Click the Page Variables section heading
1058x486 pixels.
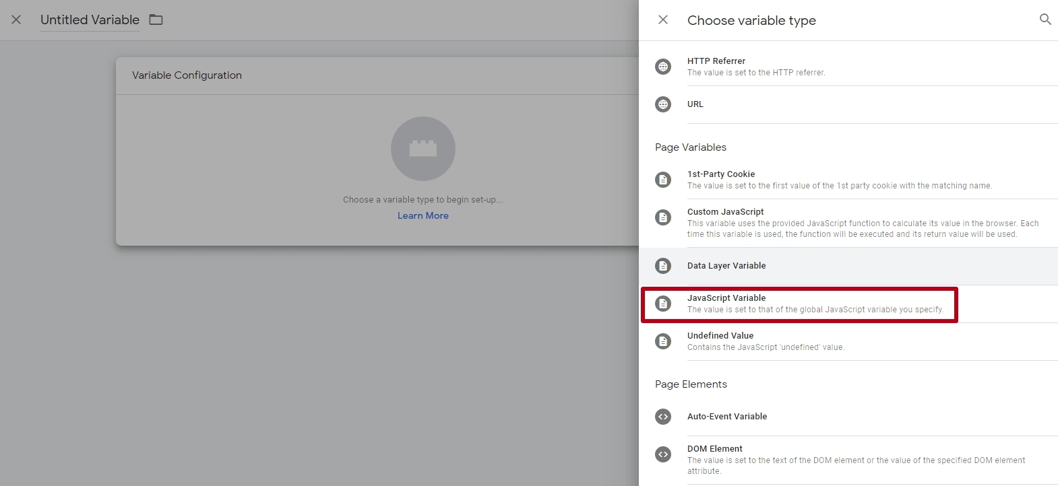pos(691,147)
